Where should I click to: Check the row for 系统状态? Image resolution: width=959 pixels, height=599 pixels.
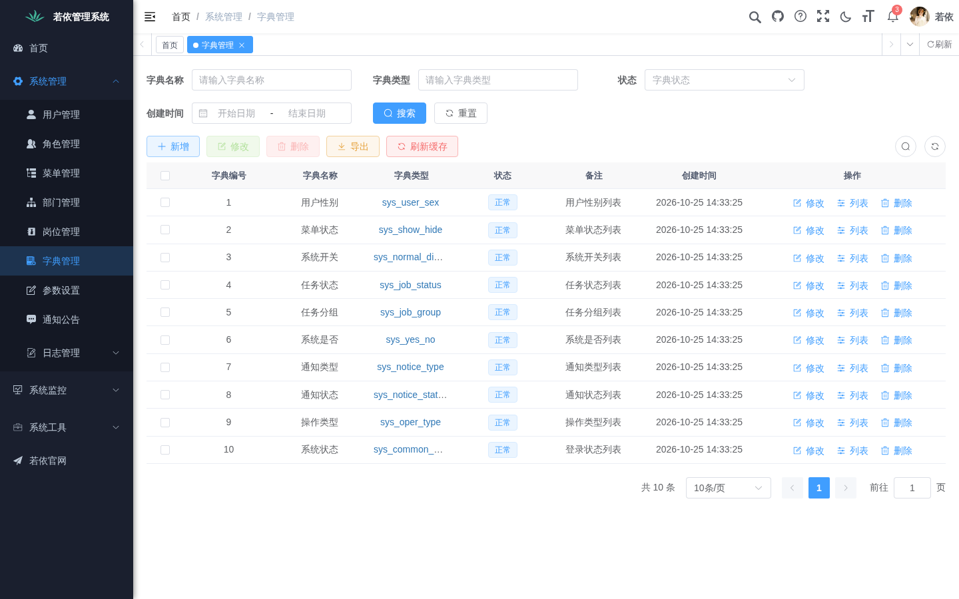(165, 450)
